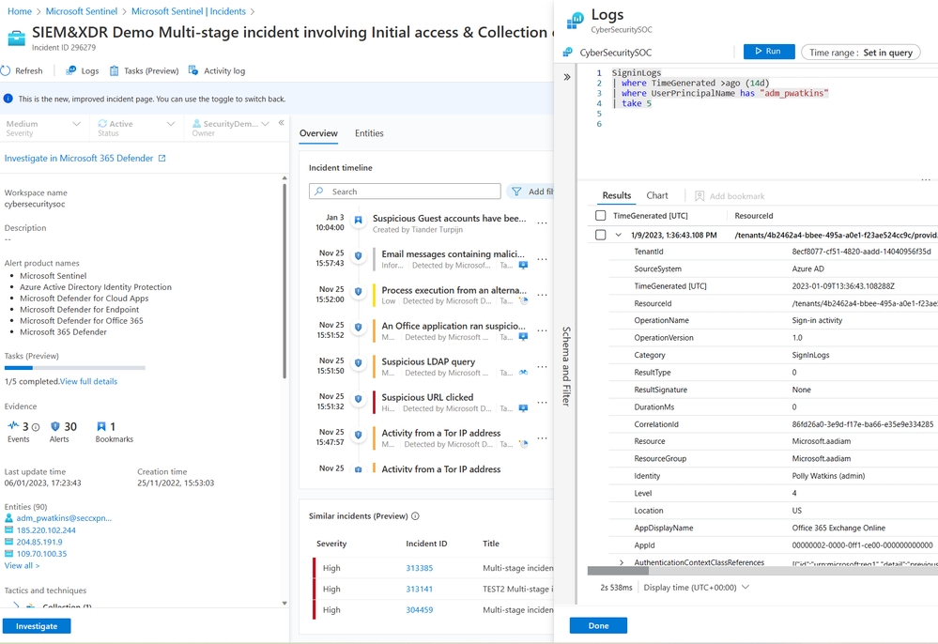Click info icon next to Similar incidents
938x644 pixels.
415,516
